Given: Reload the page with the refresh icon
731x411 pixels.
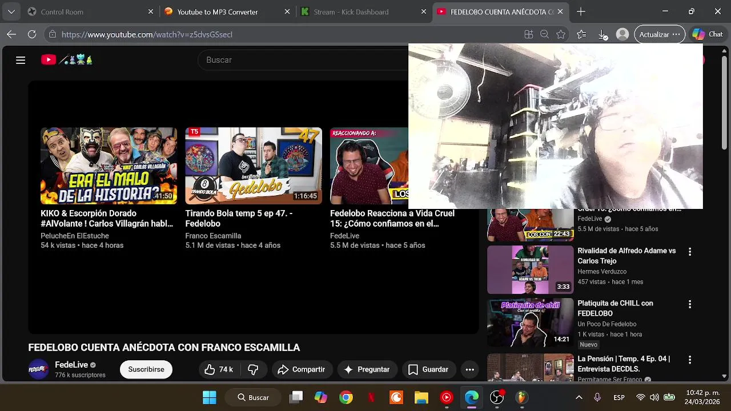Looking at the screenshot, I should coord(32,34).
